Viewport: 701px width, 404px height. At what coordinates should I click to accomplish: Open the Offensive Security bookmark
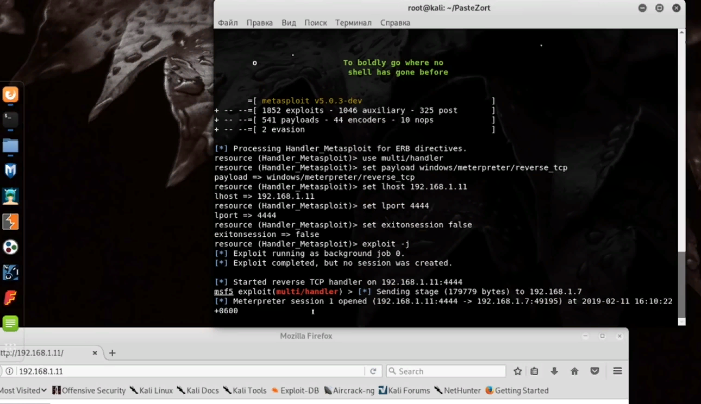(x=89, y=390)
